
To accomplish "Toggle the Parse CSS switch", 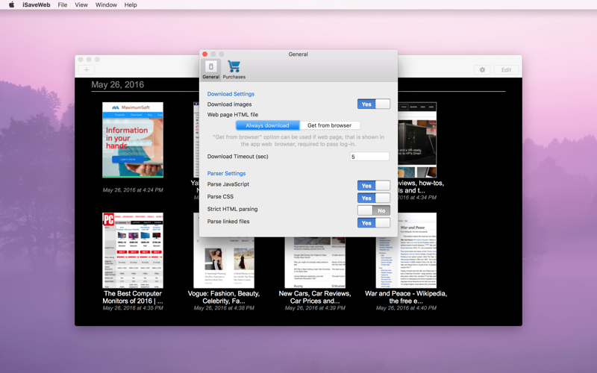I will 373,198.
